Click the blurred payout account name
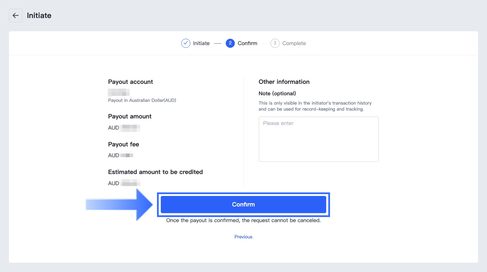Viewport: 487px width, 272px height. tap(119, 92)
